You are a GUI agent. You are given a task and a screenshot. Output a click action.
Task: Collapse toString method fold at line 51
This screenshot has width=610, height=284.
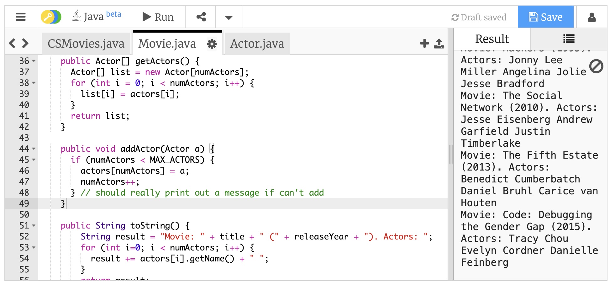pyautogui.click(x=34, y=226)
